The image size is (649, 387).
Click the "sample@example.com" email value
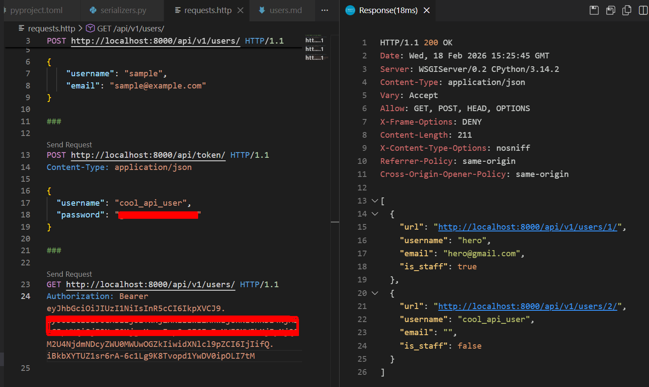tap(158, 86)
